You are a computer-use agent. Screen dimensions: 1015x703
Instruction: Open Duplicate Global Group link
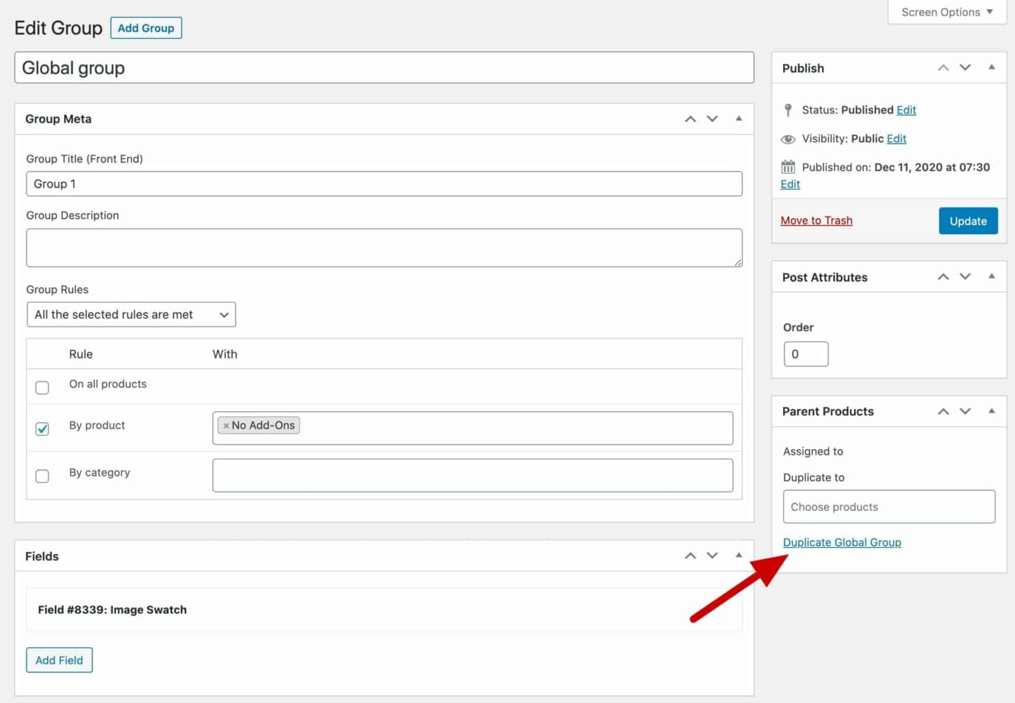tap(842, 542)
